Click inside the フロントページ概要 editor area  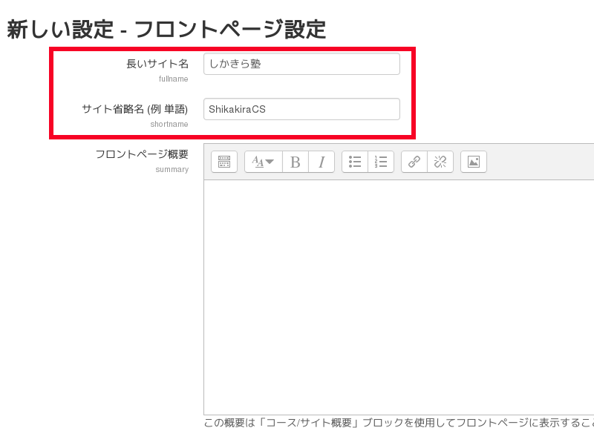tap(399, 297)
